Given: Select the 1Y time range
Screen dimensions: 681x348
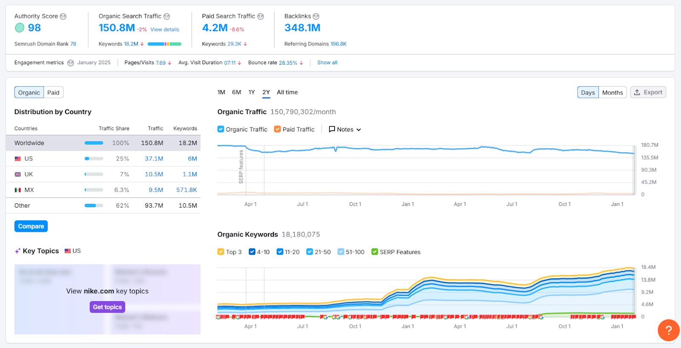Looking at the screenshot, I should tap(252, 92).
